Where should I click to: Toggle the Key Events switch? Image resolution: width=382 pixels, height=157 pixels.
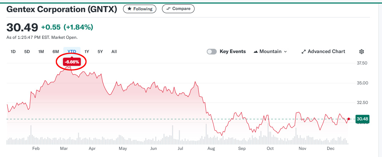212,52
